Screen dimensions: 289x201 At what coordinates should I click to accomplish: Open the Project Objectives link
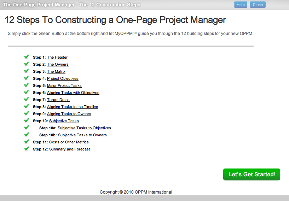63,78
